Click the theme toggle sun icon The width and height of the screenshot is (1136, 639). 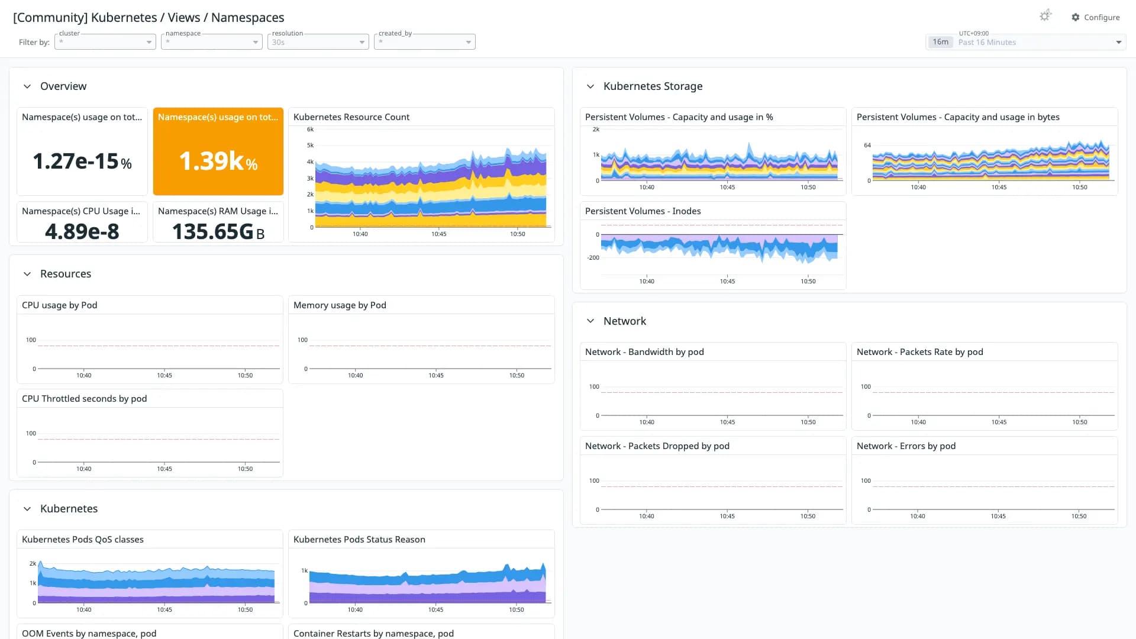[x=1045, y=16]
